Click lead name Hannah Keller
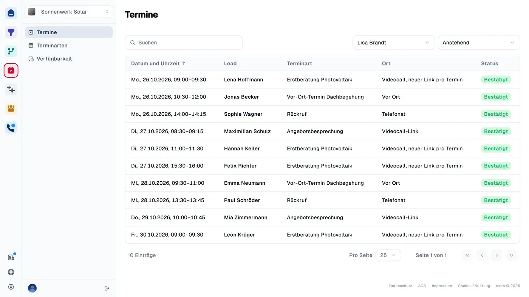 (242, 148)
